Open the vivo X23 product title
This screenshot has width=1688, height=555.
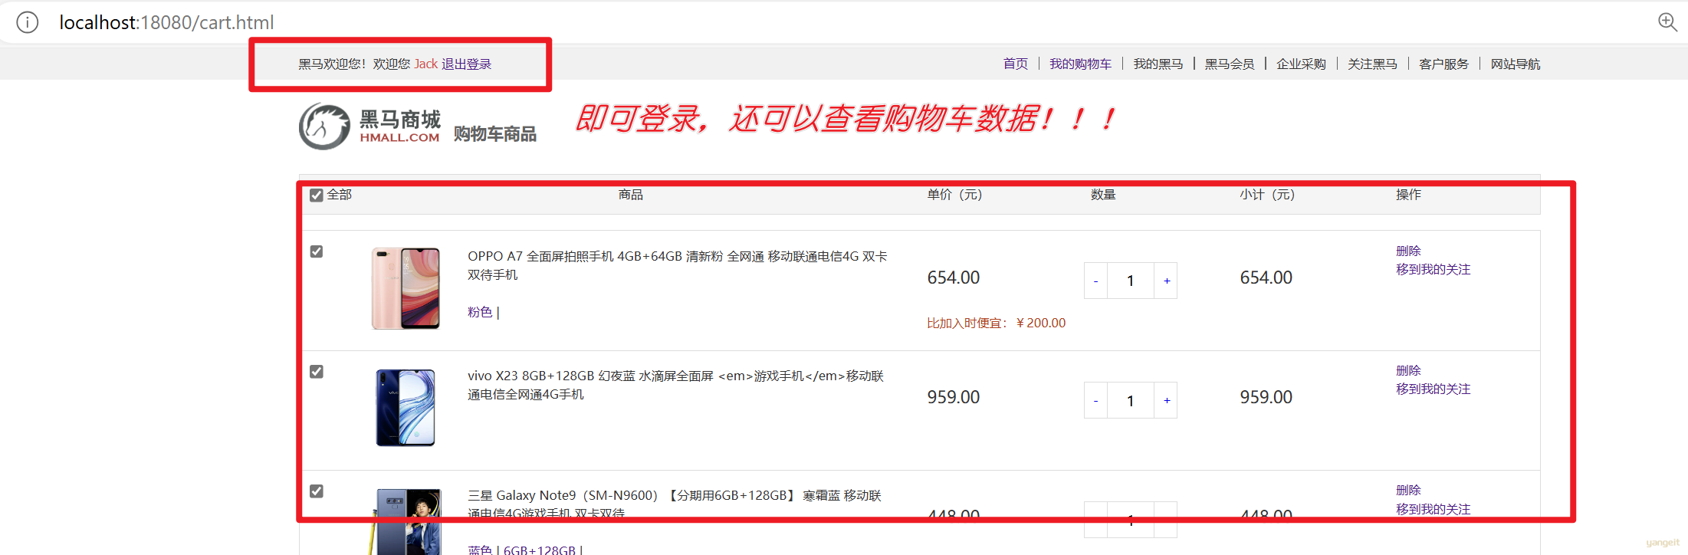coord(676,385)
